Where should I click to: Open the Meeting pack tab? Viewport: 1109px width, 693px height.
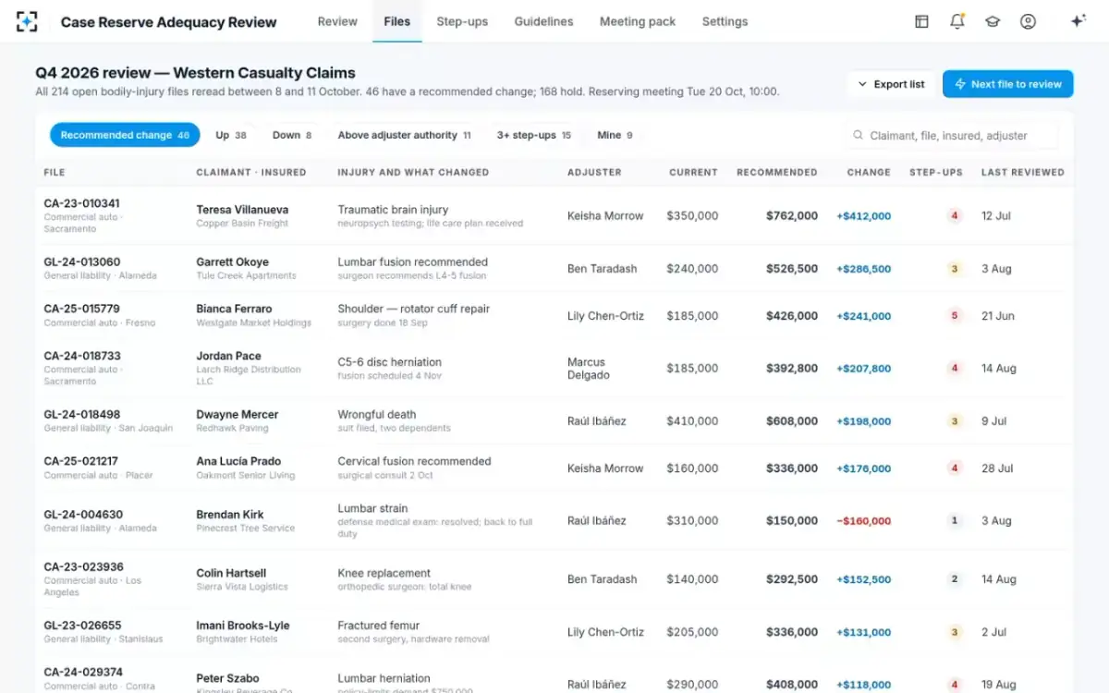[638, 21]
